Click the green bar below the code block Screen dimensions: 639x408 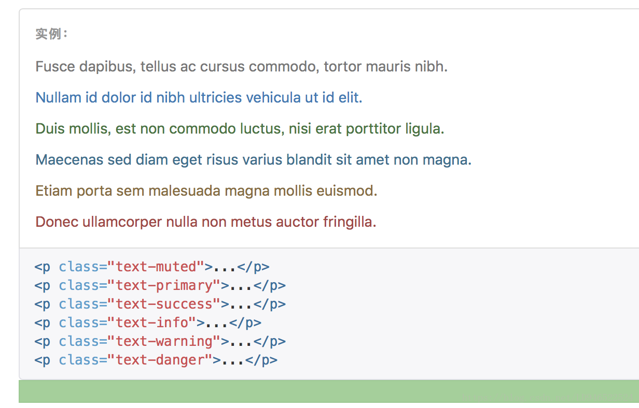coord(329,391)
